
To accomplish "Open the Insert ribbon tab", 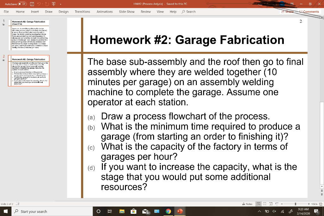I will click(x=35, y=12).
